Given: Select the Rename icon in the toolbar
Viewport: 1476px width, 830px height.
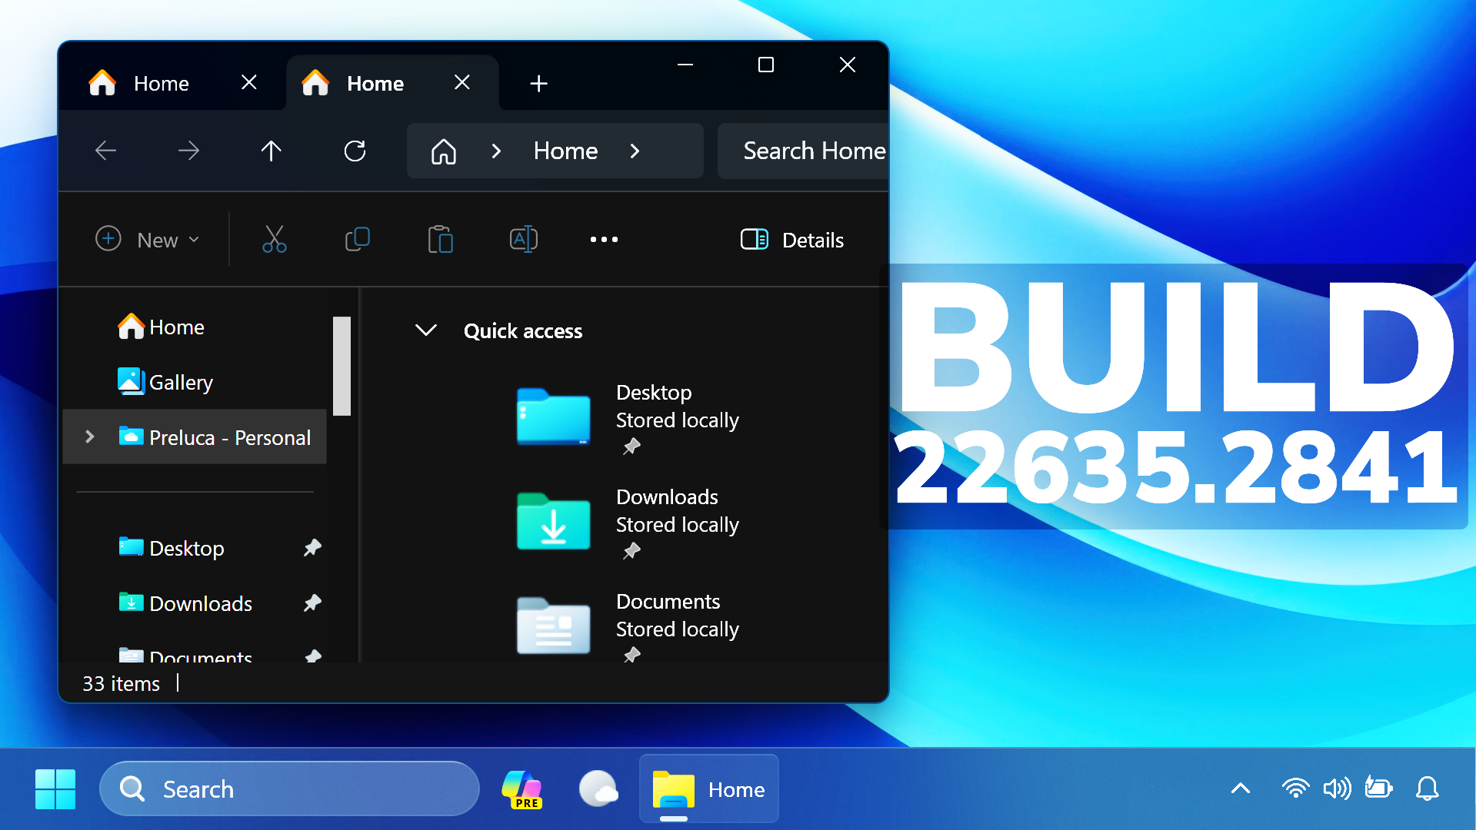Looking at the screenshot, I should (523, 239).
